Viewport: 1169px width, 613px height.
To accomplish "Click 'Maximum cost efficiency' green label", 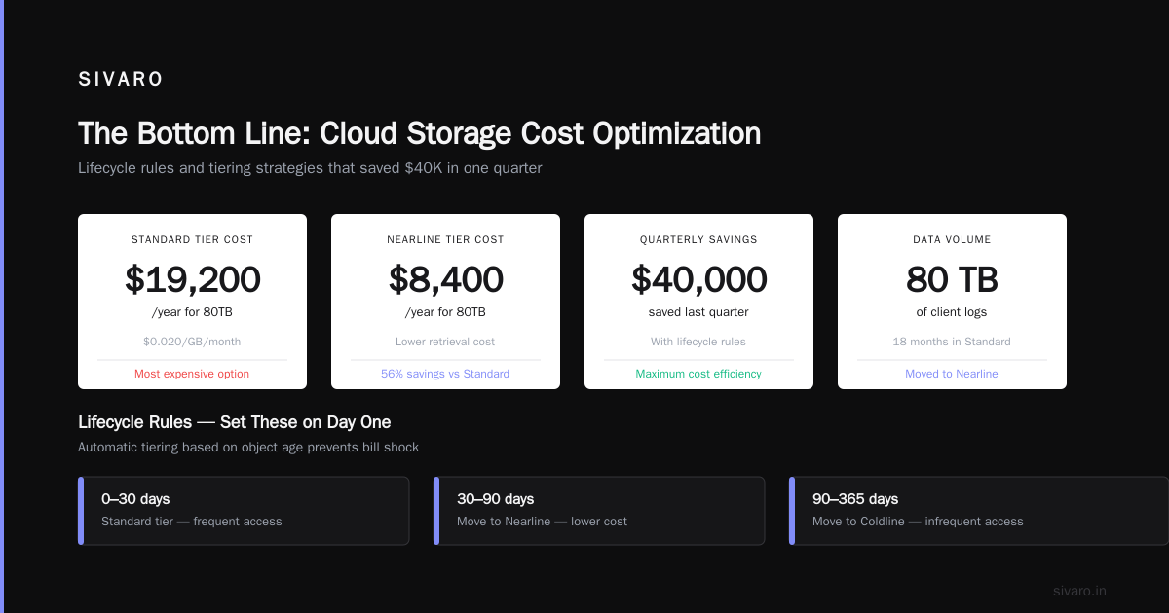I will coord(698,374).
